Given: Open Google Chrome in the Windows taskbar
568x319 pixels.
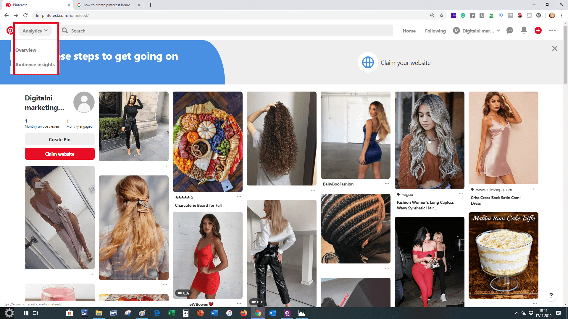Looking at the screenshot, I should 258,313.
